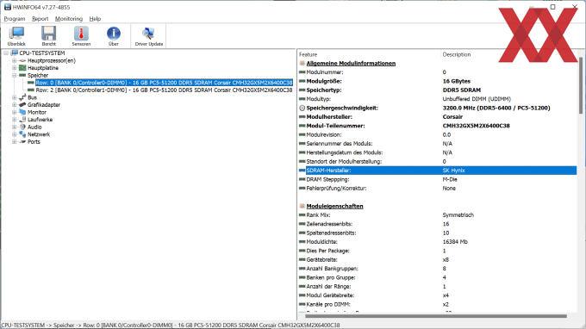Select the Bus tree item
This screenshot has height=329, width=586.
click(32, 97)
